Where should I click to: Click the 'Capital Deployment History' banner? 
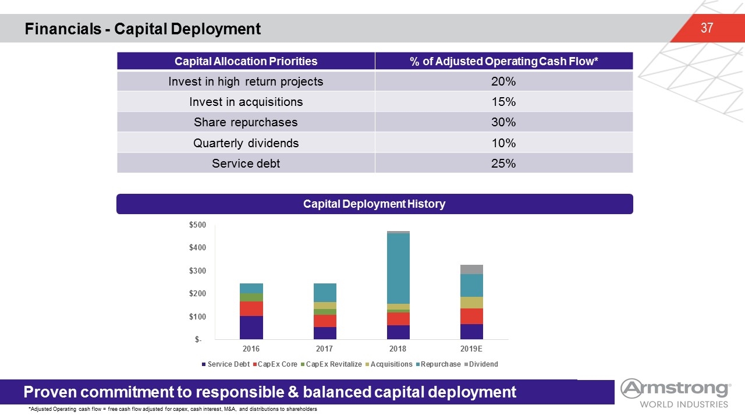click(374, 204)
